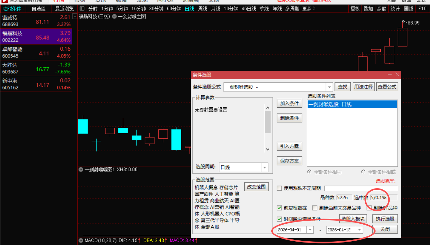Click 查看公式 button

pyautogui.click(x=387, y=87)
